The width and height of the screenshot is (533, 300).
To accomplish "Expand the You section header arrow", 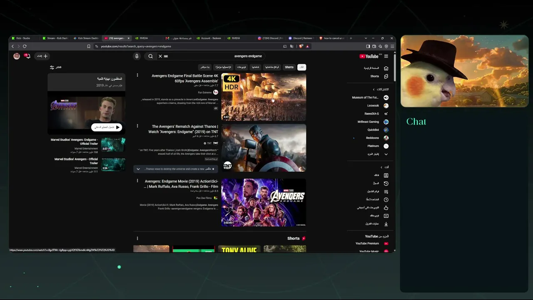I will point(381,167).
